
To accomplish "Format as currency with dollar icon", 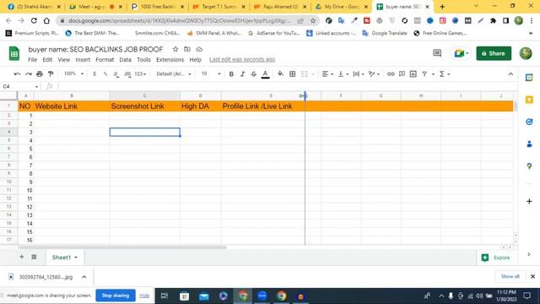I will coord(94,73).
